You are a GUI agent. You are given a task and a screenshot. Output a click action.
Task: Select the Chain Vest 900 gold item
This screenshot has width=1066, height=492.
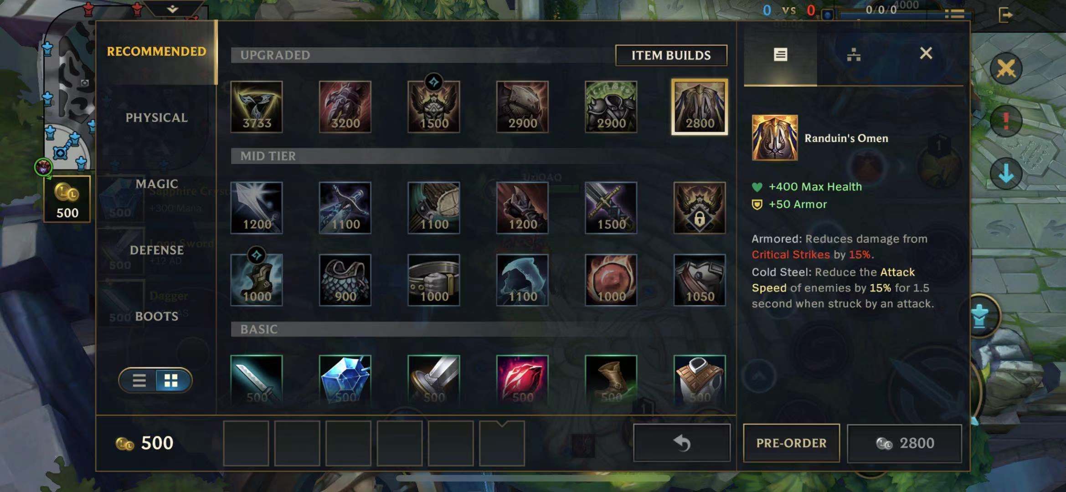[x=345, y=280]
